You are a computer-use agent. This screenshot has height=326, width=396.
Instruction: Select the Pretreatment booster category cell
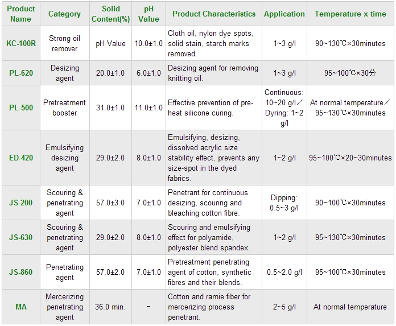coord(64,108)
